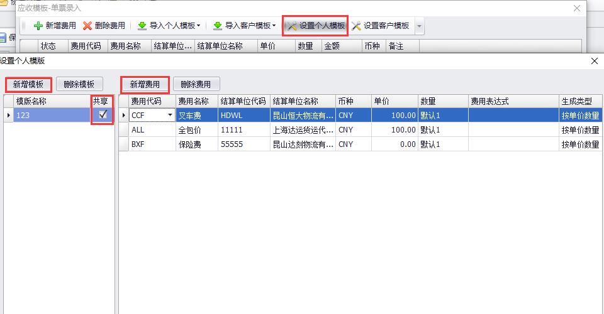
Task: Click the 导入客户模板 green download icon
Action: tap(218, 26)
